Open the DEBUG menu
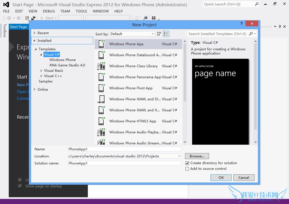 (49, 11)
